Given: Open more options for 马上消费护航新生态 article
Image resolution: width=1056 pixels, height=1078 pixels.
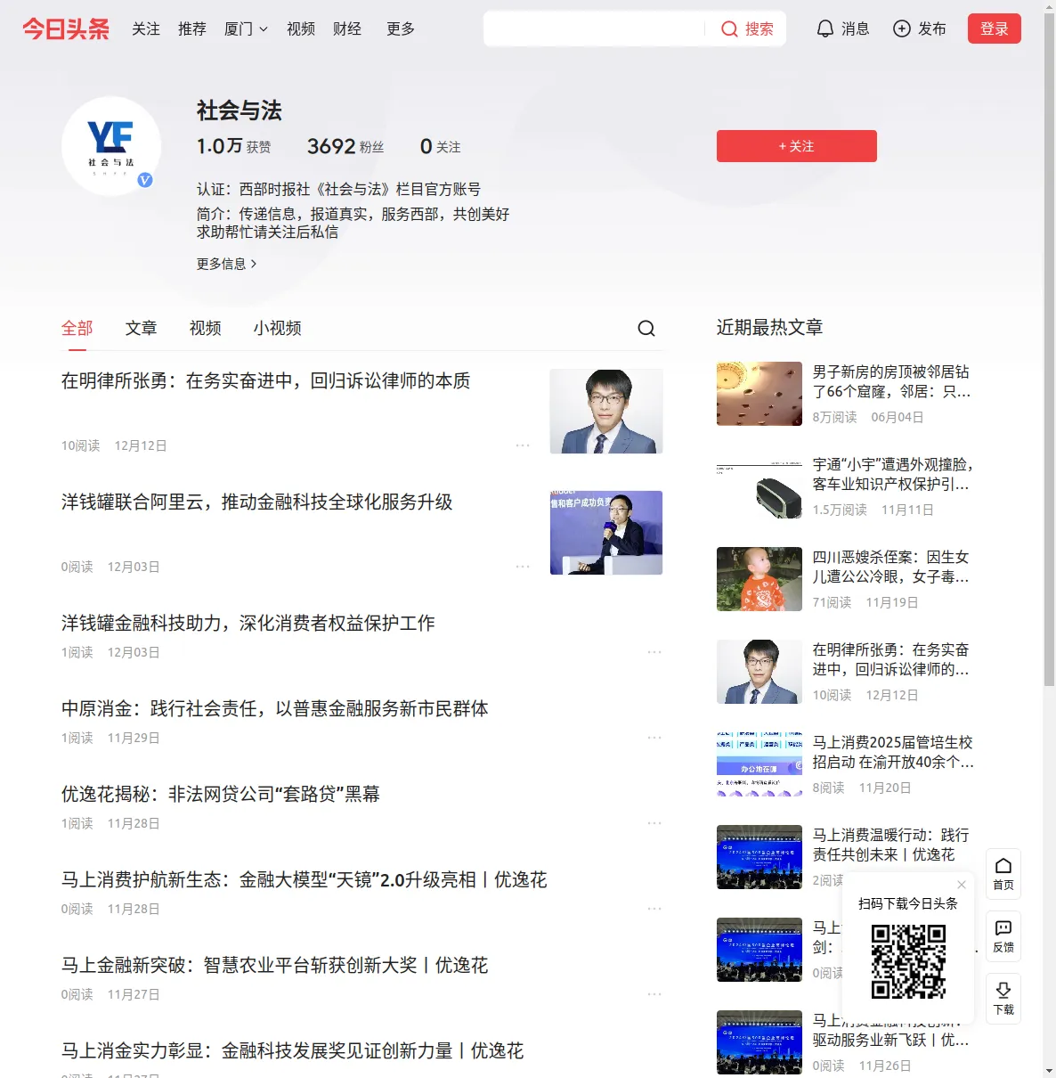Looking at the screenshot, I should 654,909.
